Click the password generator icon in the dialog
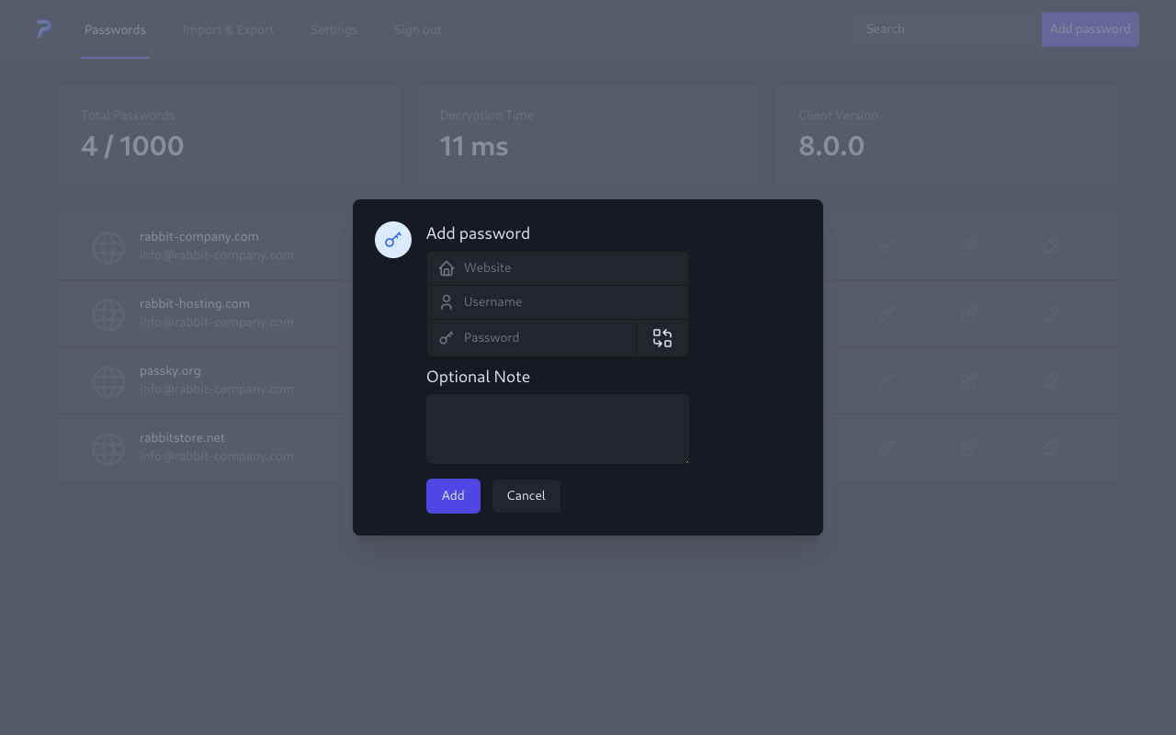This screenshot has width=1176, height=735. pyautogui.click(x=662, y=338)
